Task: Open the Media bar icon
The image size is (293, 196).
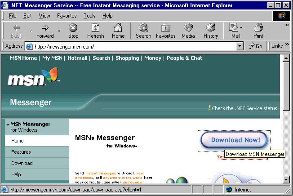Action: click(x=188, y=28)
